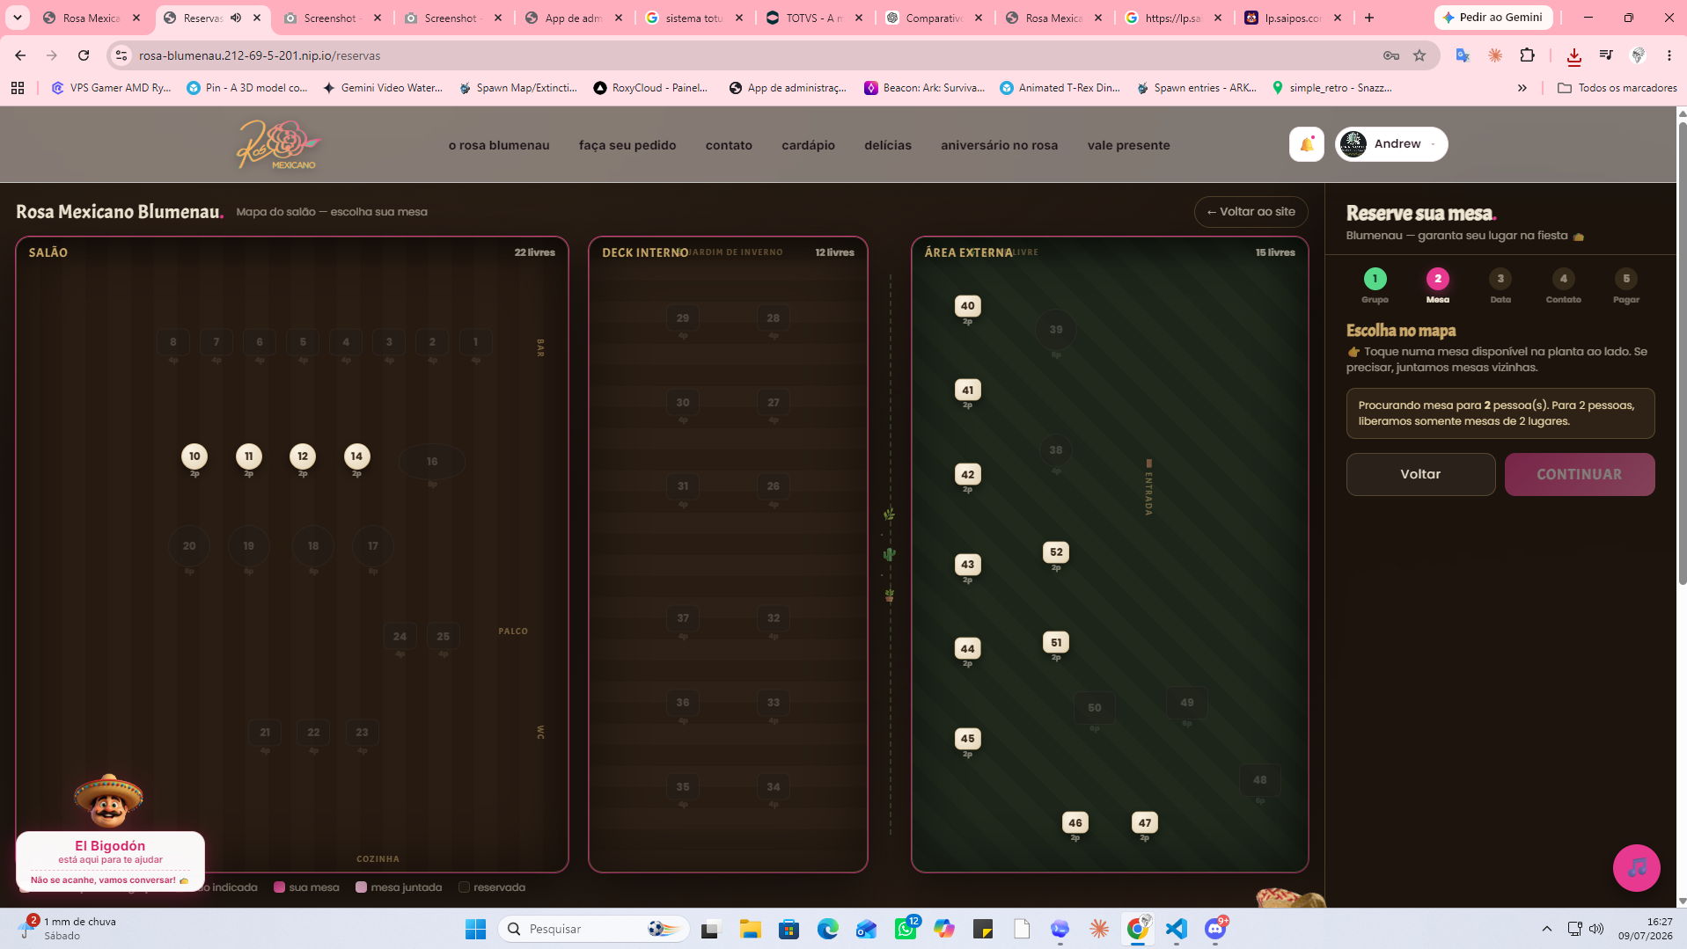This screenshot has height=949, width=1687.
Task: Mute the Reservas tab audio icon
Action: tap(236, 18)
